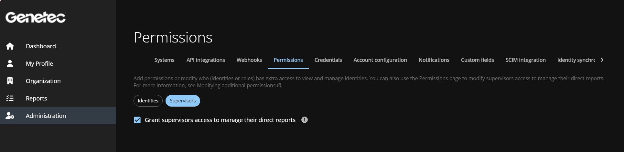
Task: Open the Credentials tab
Action: [x=328, y=60]
